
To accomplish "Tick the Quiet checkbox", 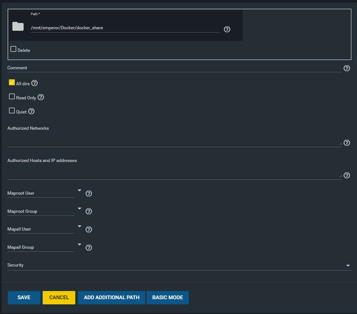I will click(x=12, y=111).
